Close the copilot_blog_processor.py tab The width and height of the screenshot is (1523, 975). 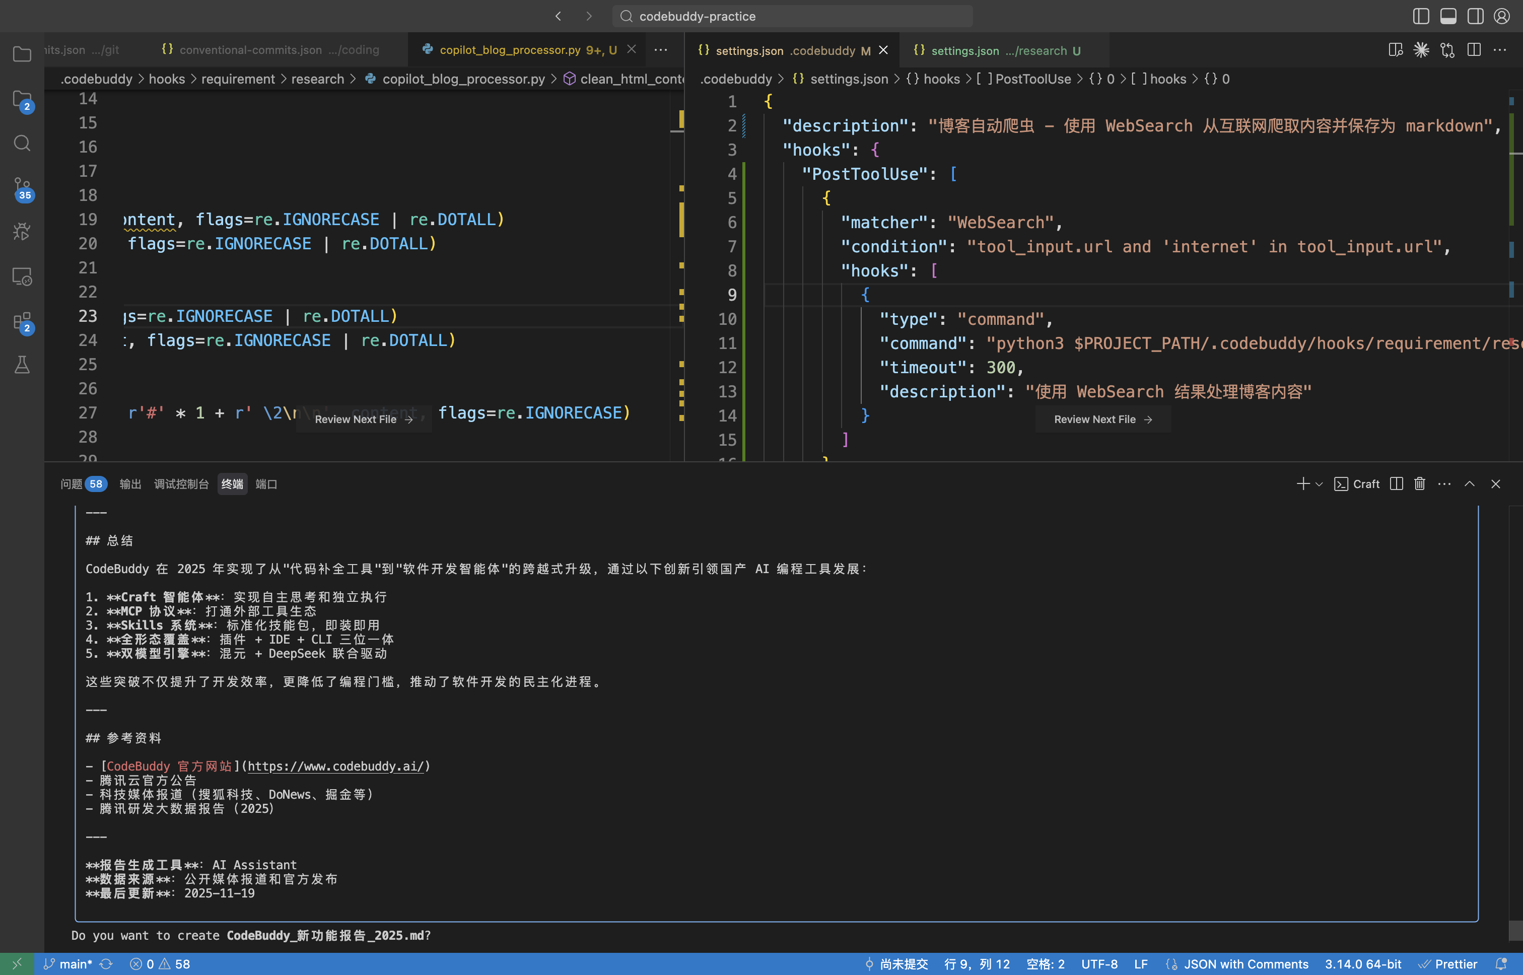click(x=631, y=49)
